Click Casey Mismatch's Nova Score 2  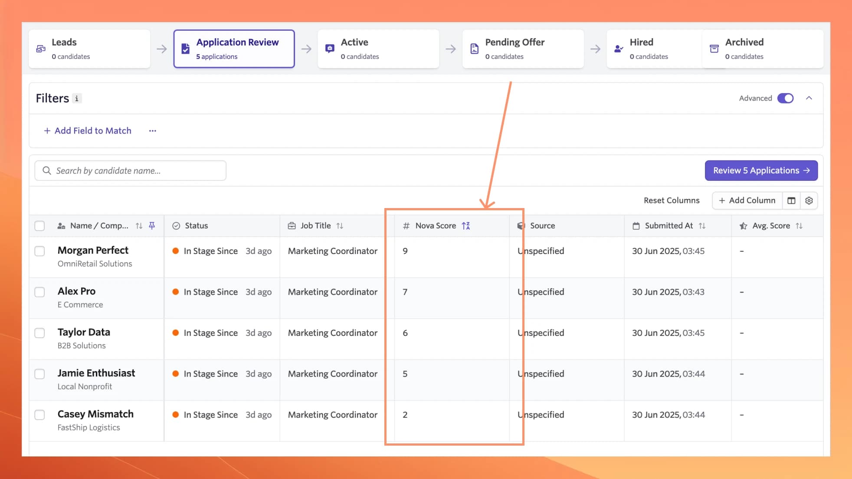[x=405, y=415]
